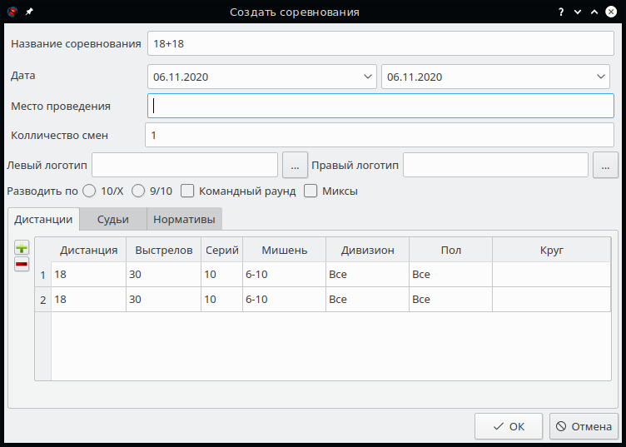Select the Дивизион cell in row 2
The height and width of the screenshot is (447, 626).
366,299
